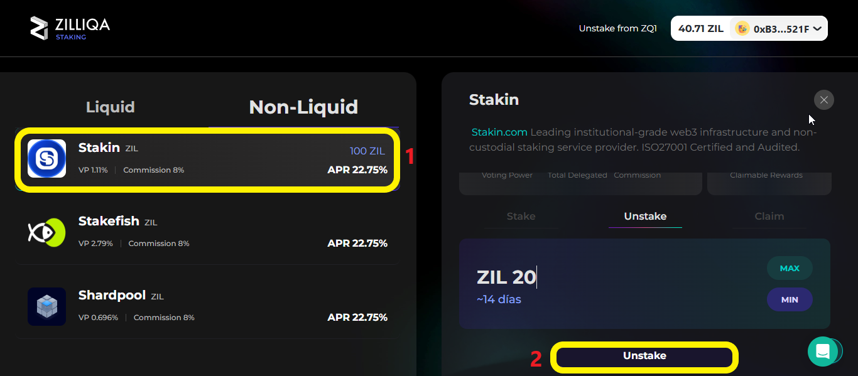Screen dimensions: 858x376
Task: Click the Zilliqa staking logo
Action: pos(69,28)
